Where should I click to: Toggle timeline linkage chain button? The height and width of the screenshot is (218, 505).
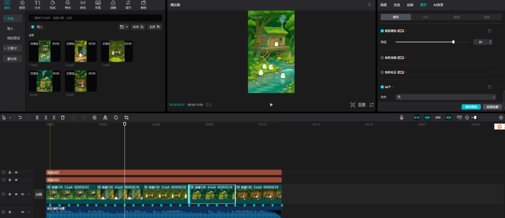(438, 117)
